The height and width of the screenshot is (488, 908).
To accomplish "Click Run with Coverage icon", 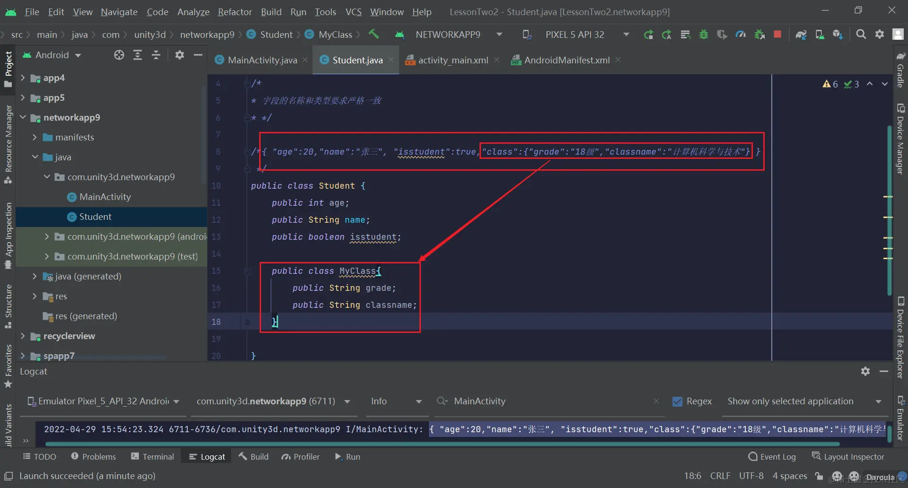I will (722, 35).
